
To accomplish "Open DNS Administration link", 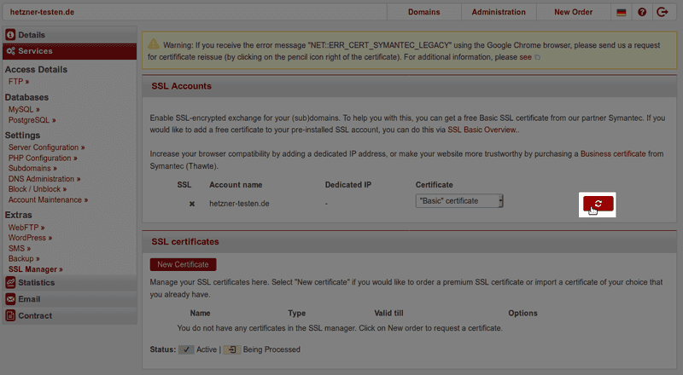I will click(44, 179).
